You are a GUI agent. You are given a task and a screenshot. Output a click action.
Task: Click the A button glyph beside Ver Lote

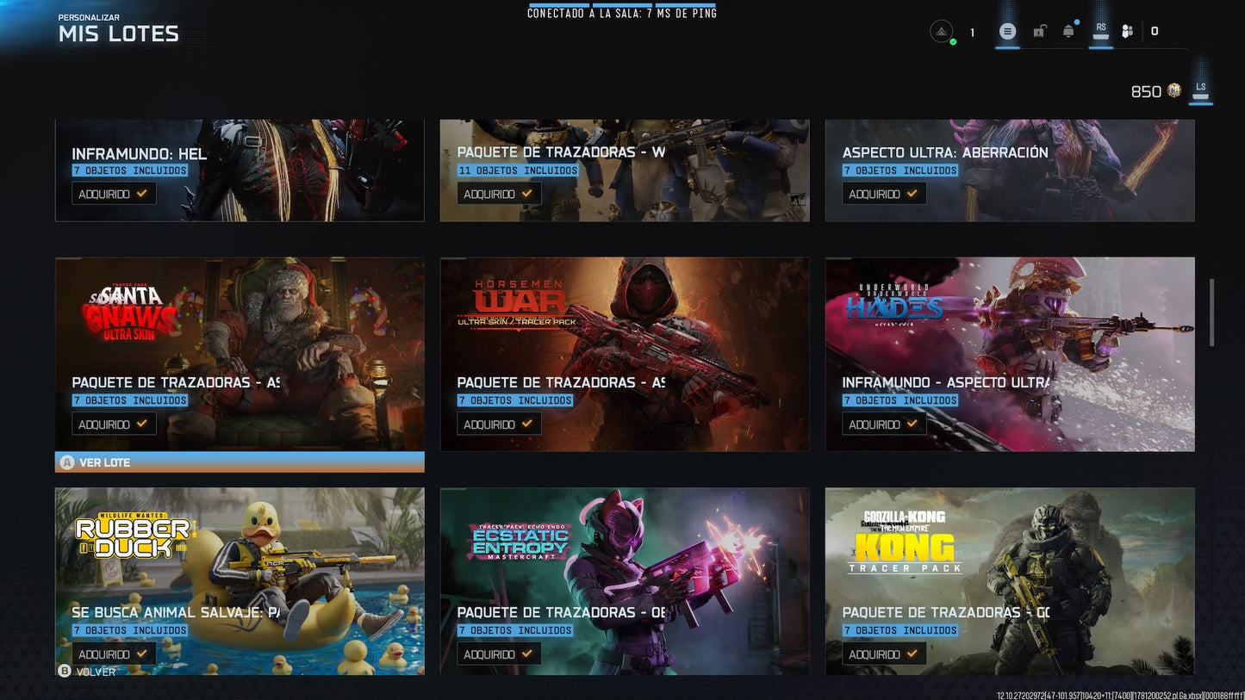click(x=67, y=462)
